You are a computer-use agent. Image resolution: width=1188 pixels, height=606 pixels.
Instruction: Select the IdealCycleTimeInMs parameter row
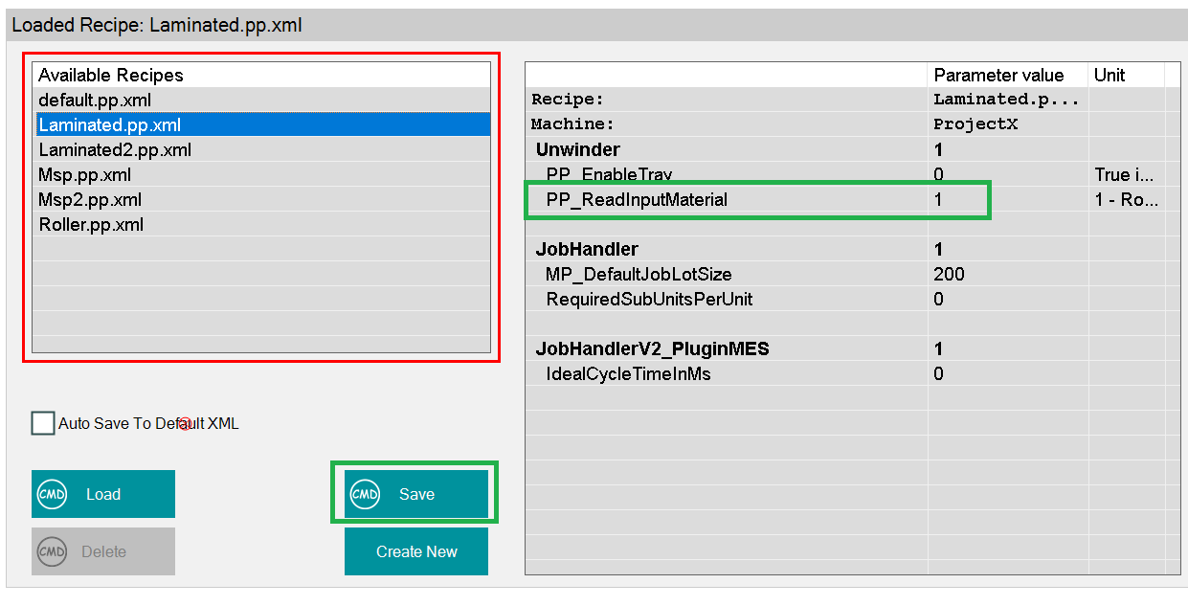click(x=628, y=373)
